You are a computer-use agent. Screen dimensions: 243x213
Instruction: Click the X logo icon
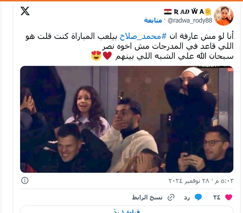click(25, 11)
